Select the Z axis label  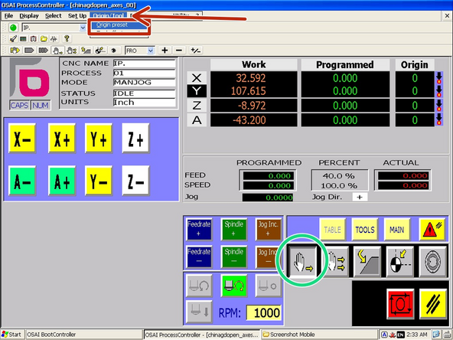point(197,106)
